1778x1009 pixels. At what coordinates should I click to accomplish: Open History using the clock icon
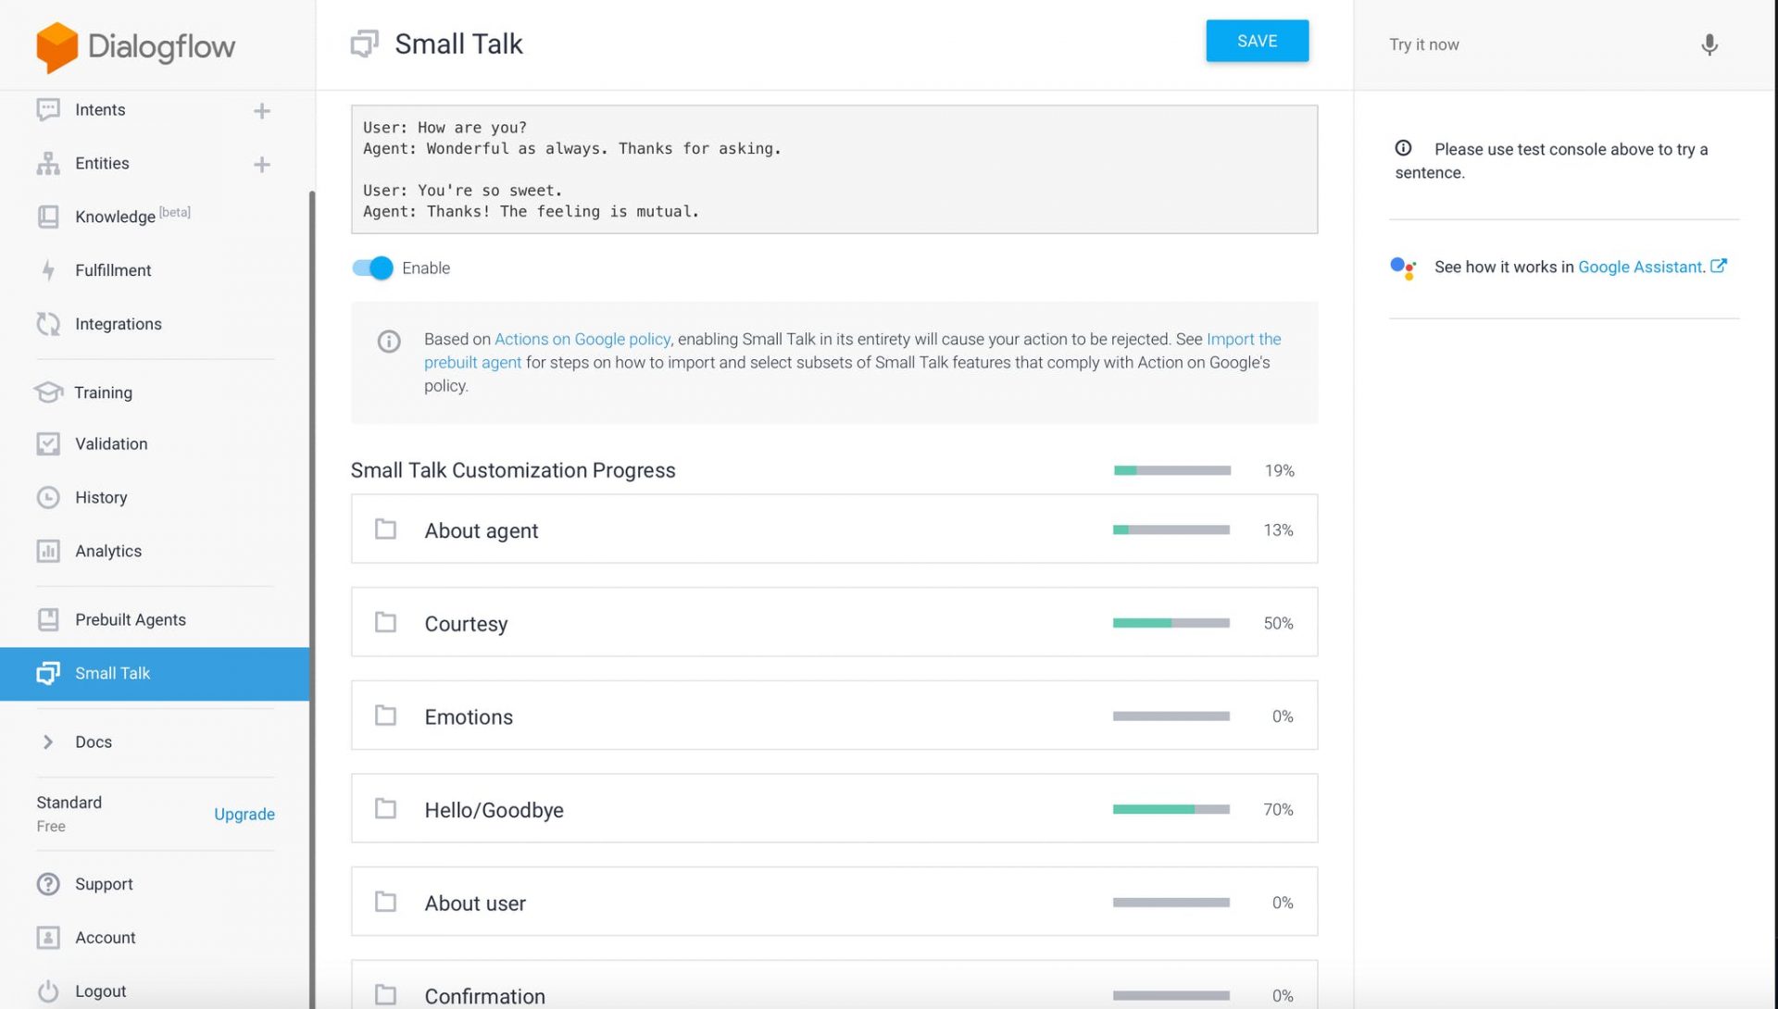tap(48, 497)
